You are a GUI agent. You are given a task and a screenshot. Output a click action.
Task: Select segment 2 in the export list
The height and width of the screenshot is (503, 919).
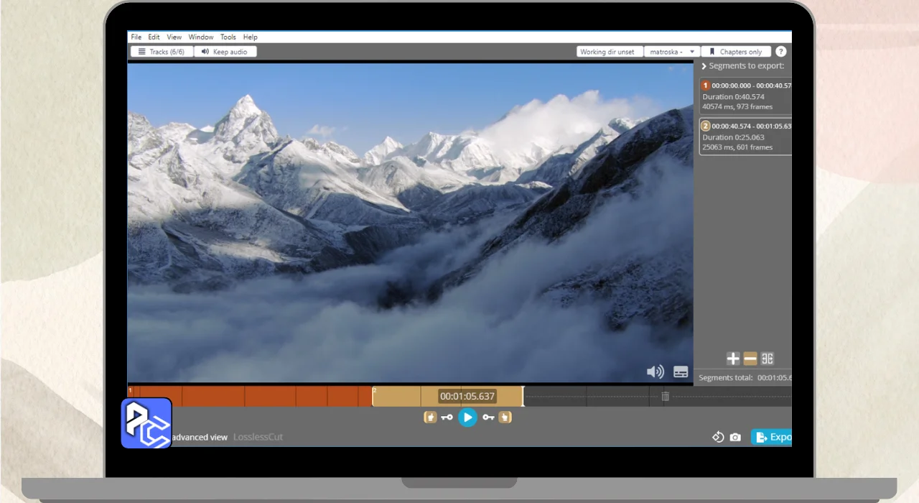tap(745, 136)
